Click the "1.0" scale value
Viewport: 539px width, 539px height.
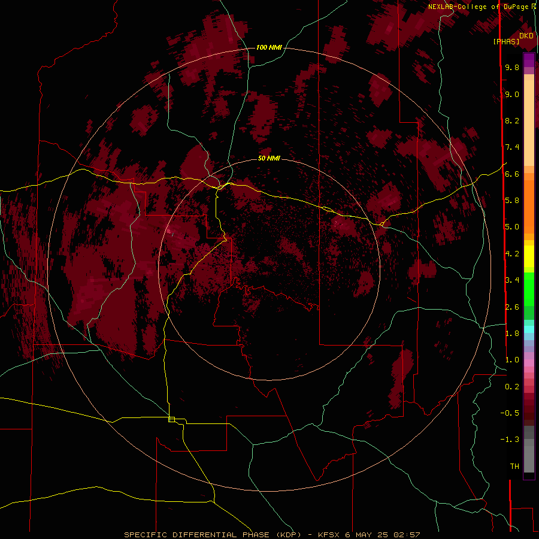click(x=512, y=359)
